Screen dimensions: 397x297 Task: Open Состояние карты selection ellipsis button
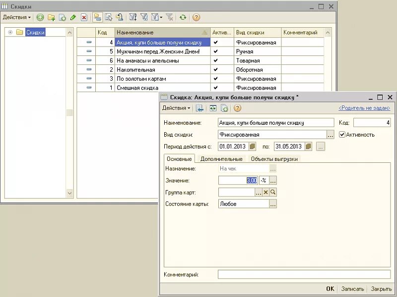coord(272,204)
